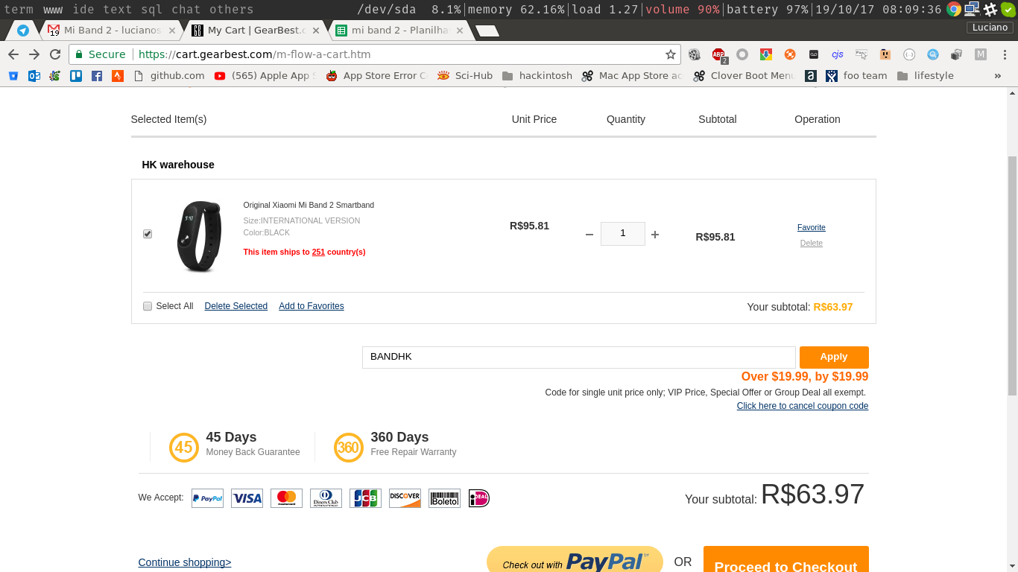Screen dimensions: 1018x572
Task: Check the Select All checkbox
Action: [x=148, y=306]
